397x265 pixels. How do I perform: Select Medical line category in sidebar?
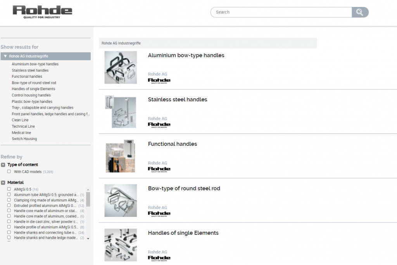[21, 133]
